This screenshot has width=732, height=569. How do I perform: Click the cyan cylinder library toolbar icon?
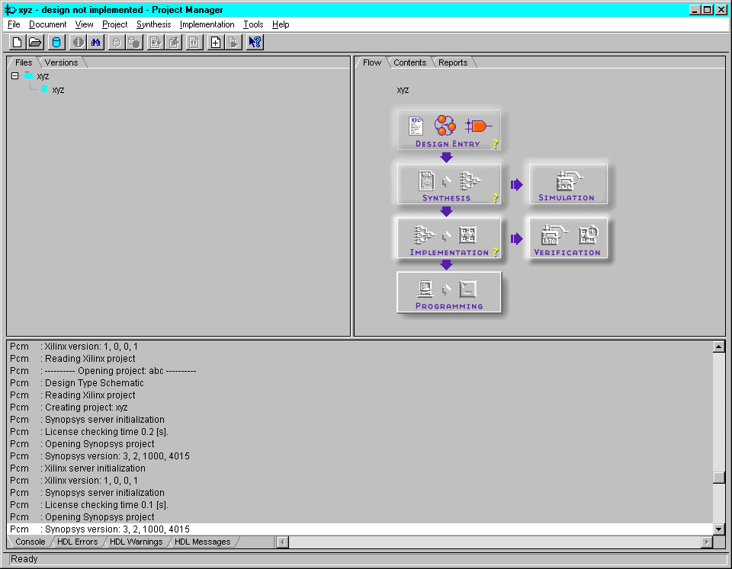56,43
